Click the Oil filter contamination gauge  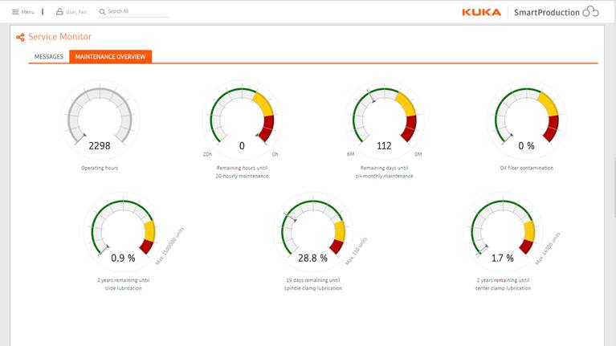click(x=526, y=122)
